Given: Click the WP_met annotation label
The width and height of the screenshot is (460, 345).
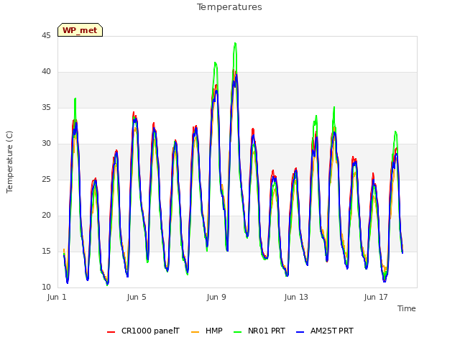Looking at the screenshot, I should click(x=80, y=30).
